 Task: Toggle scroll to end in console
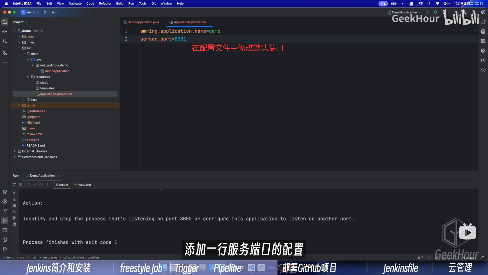(x=14, y=212)
